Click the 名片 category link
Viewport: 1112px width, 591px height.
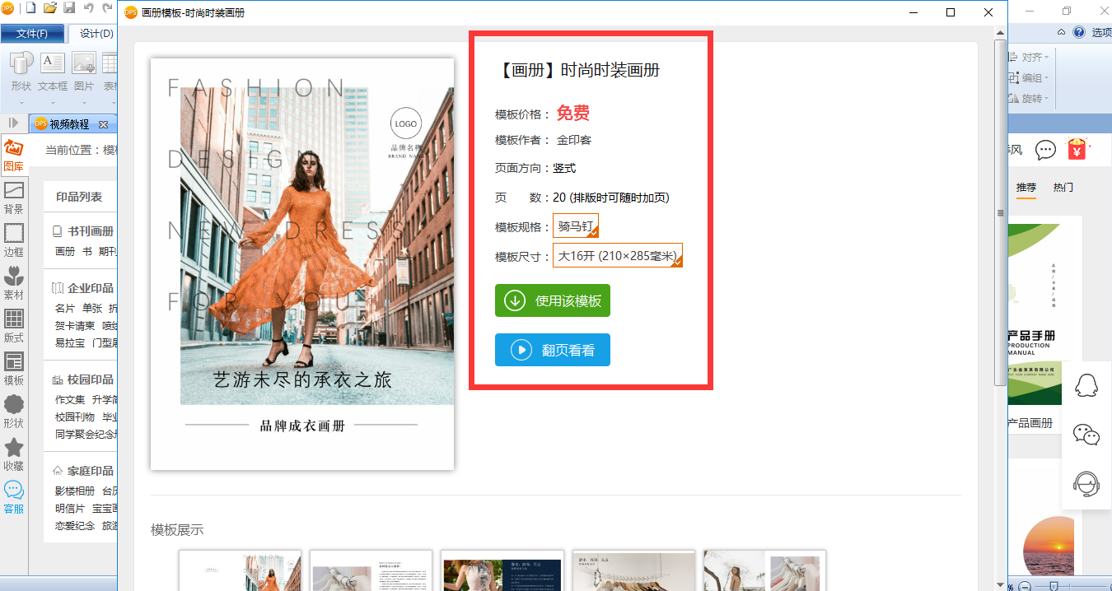65,308
